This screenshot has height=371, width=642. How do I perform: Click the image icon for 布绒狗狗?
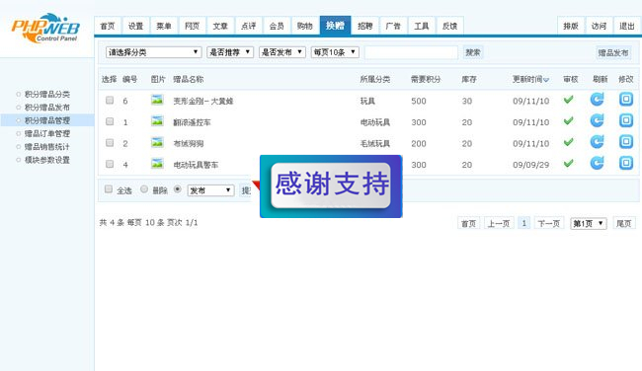[157, 142]
